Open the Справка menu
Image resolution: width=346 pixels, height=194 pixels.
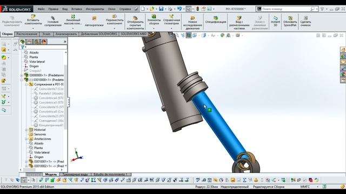click(x=125, y=9)
